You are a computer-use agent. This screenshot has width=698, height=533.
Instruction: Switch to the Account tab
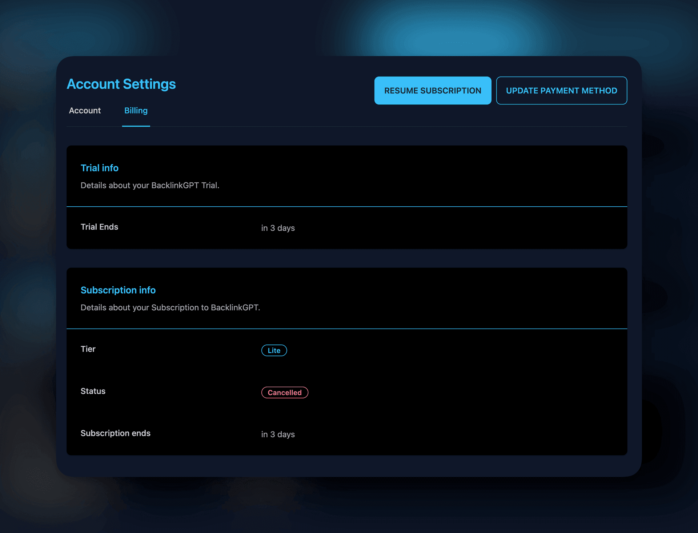[x=85, y=111]
